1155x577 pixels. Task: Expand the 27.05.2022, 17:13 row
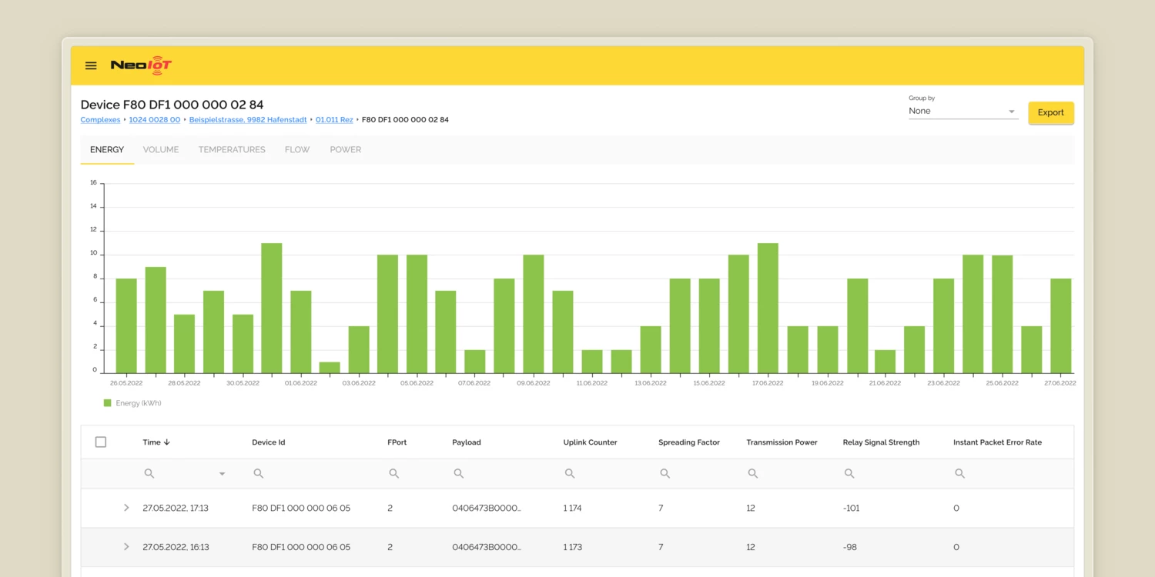(126, 508)
